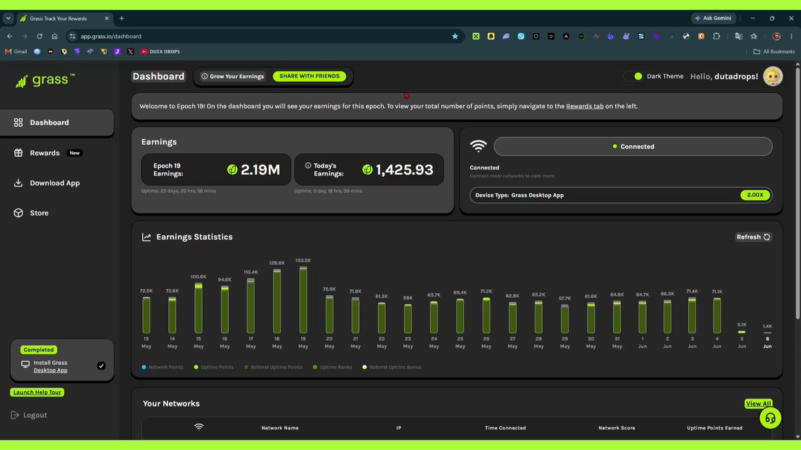Click the Logout option
This screenshot has height=450, width=801.
29,415
